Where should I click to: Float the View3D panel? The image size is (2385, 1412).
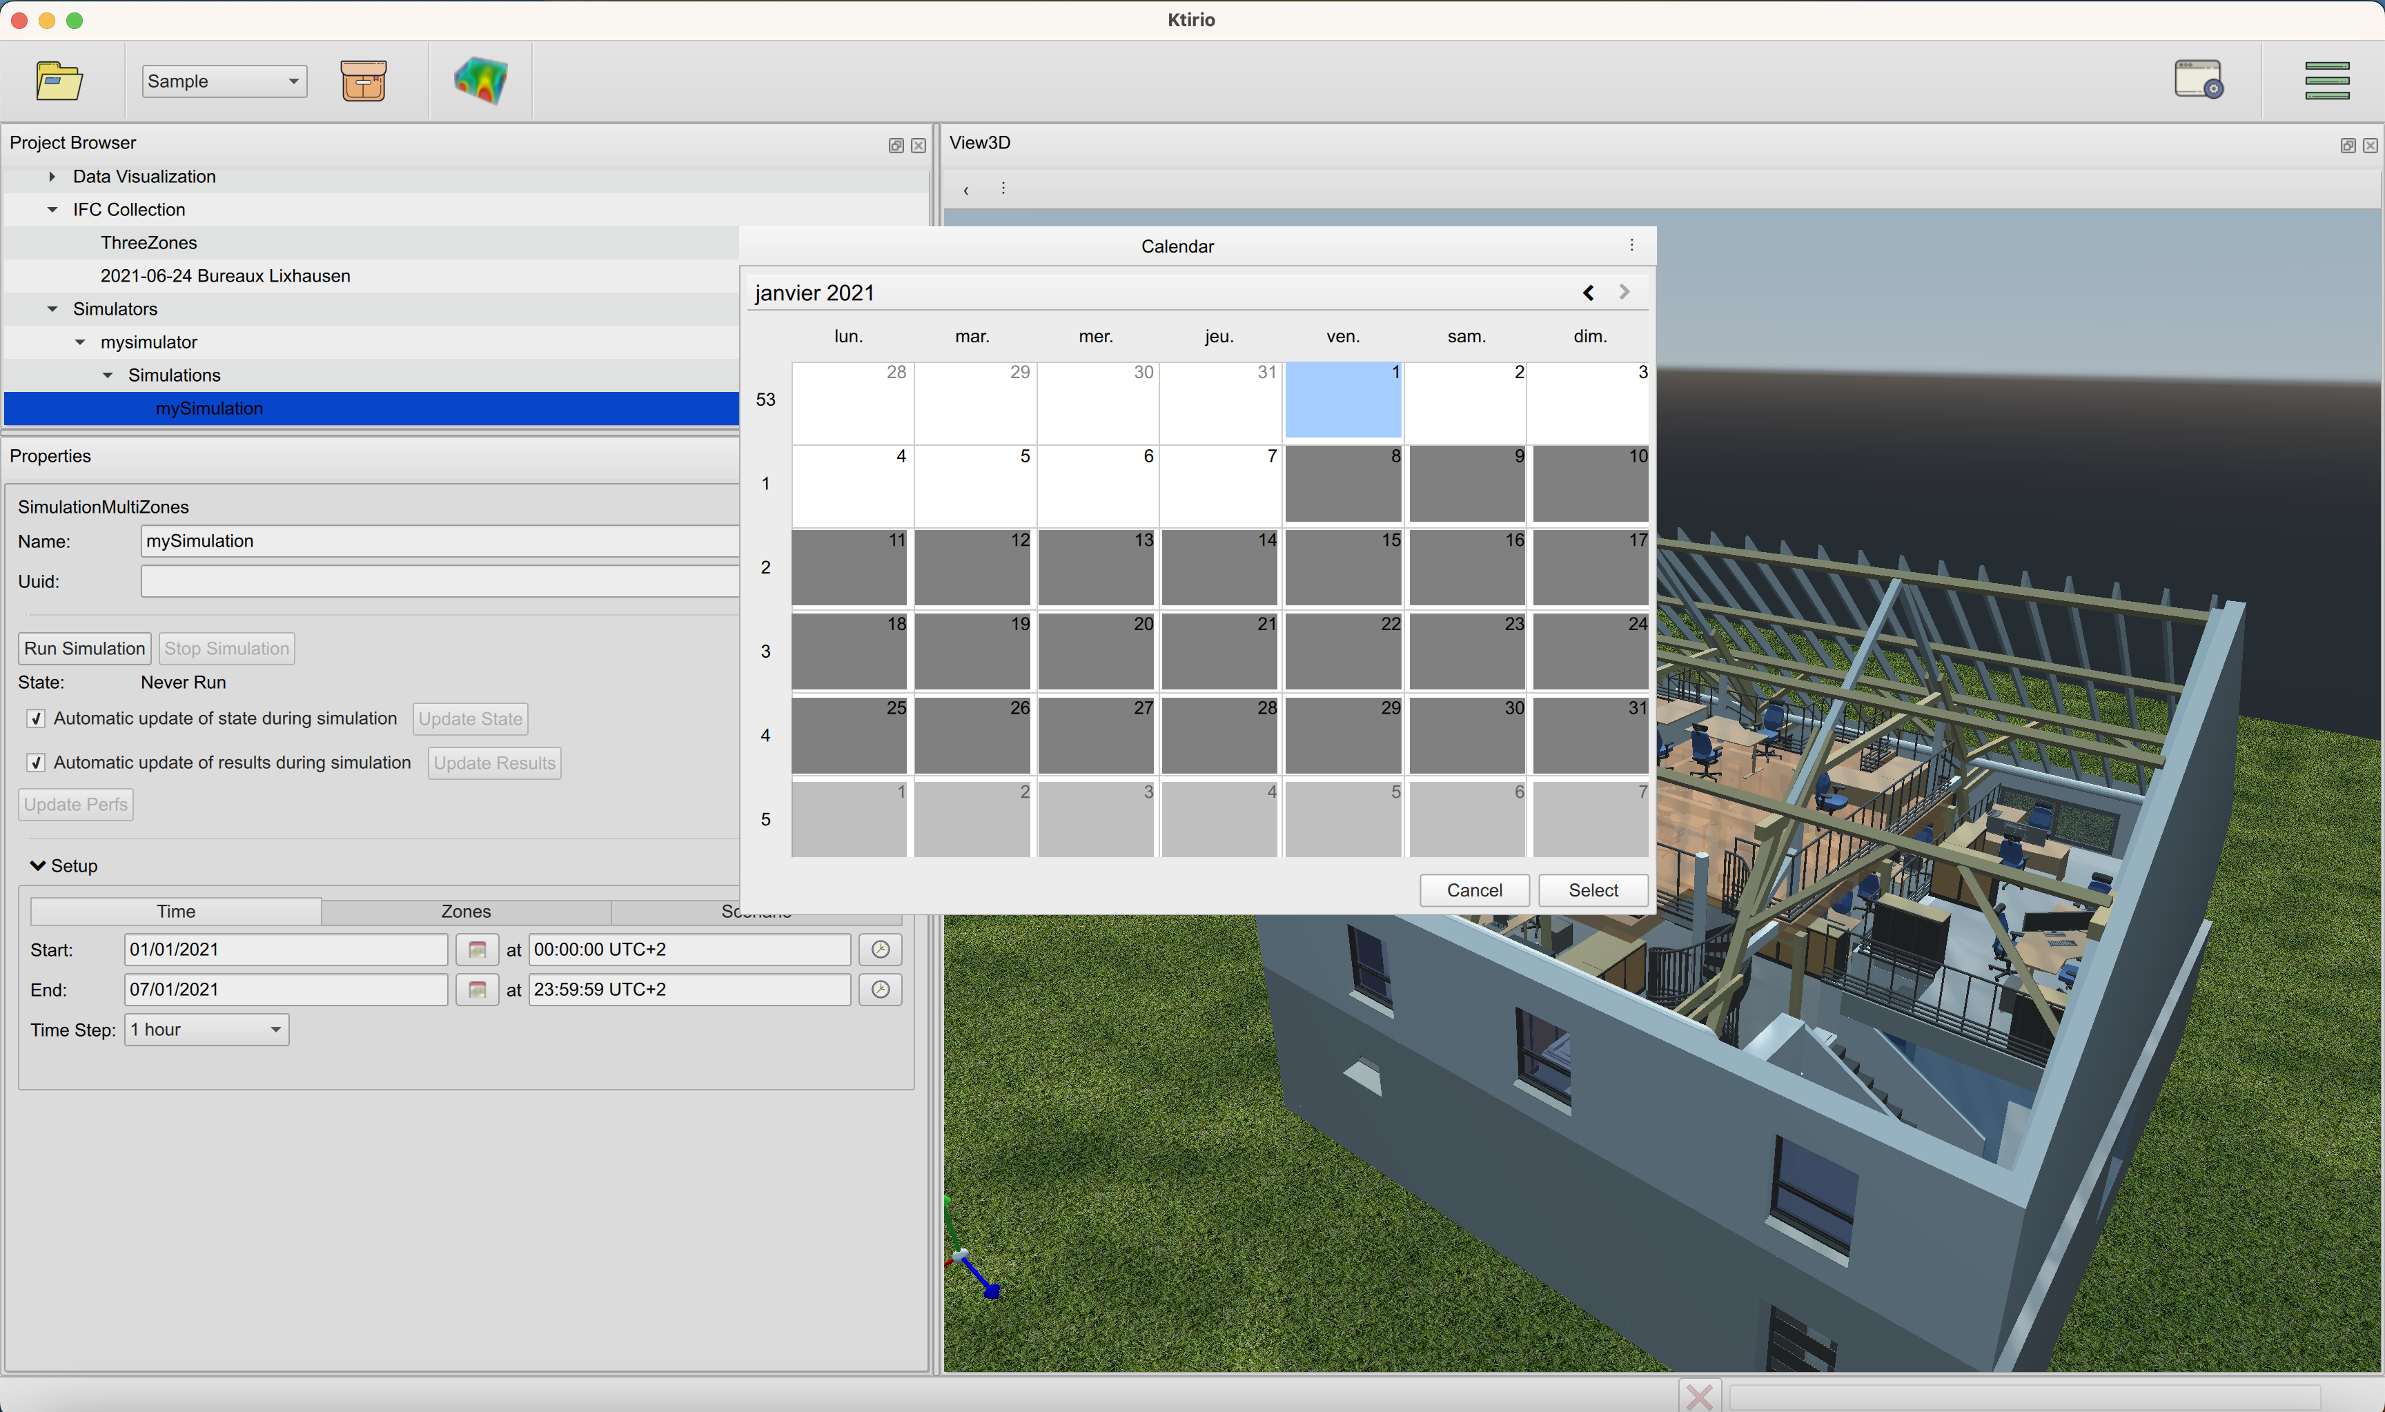(x=2348, y=146)
